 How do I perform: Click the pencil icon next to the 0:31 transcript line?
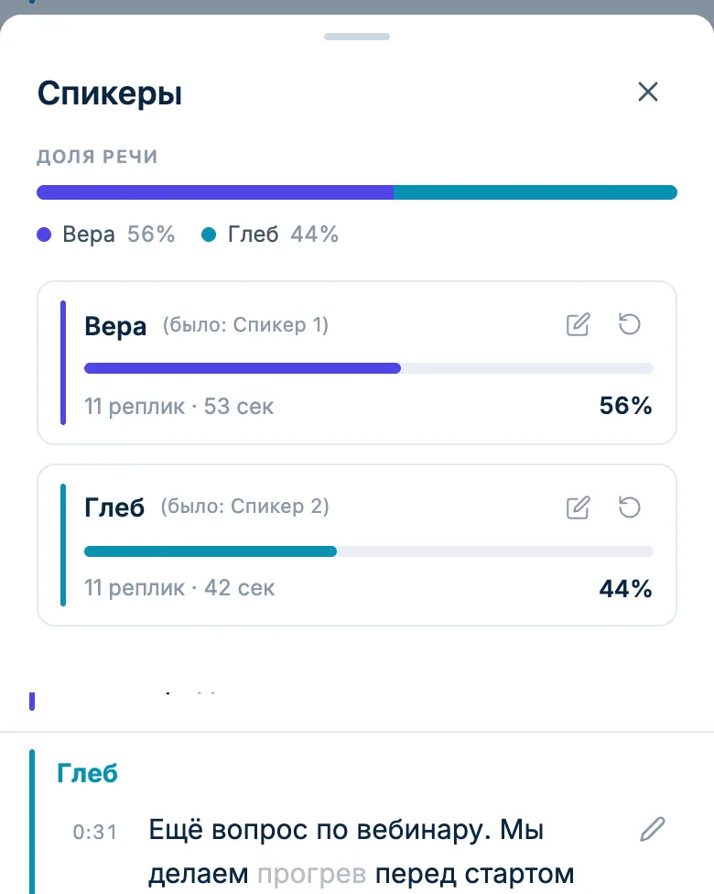pyautogui.click(x=653, y=830)
